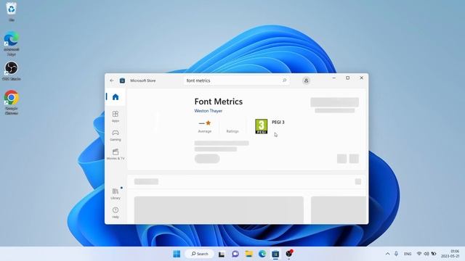Click the taskbar Search box

[200, 254]
